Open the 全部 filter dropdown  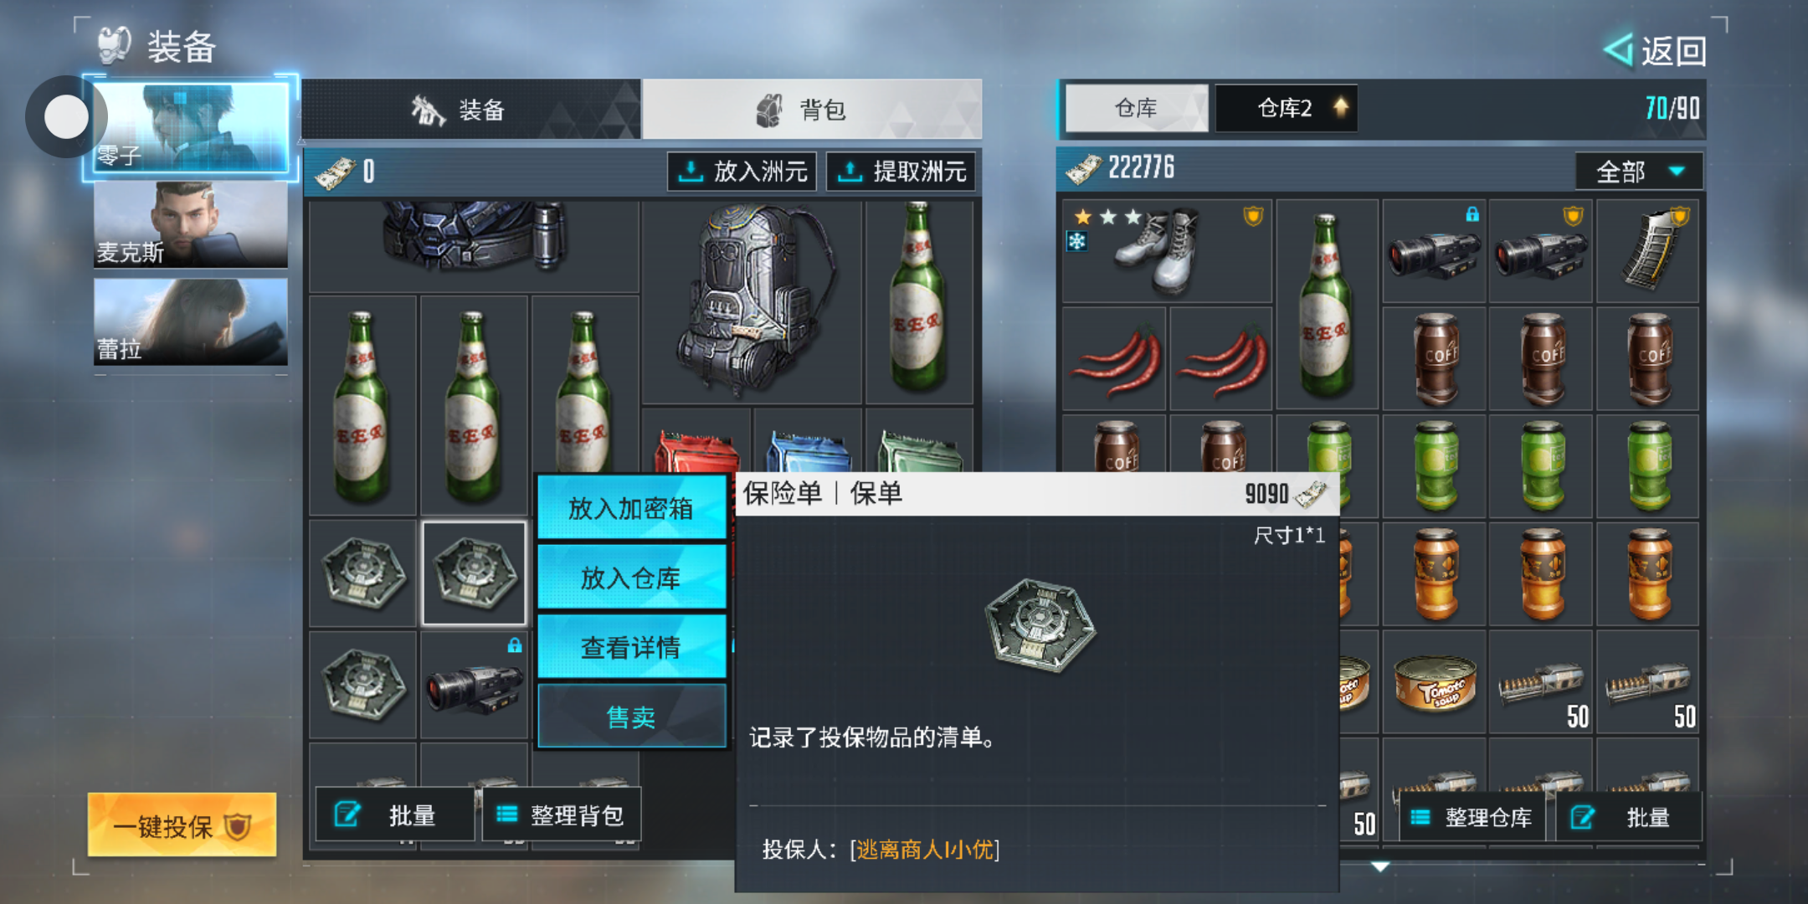click(x=1638, y=171)
